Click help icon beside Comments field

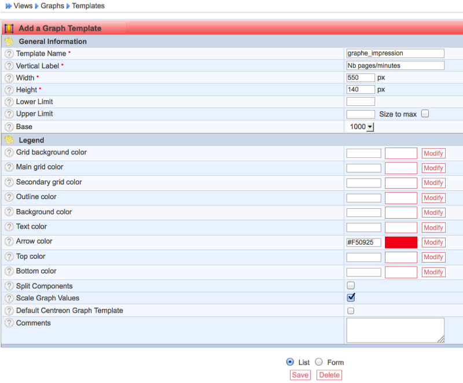click(x=9, y=323)
